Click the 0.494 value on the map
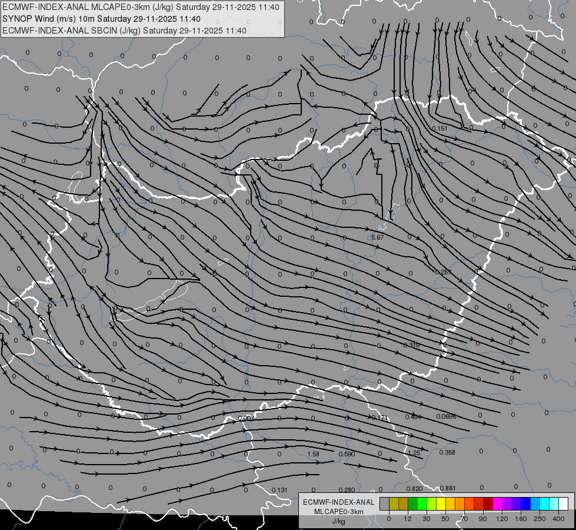This screenshot has height=530, width=576. pos(413,417)
